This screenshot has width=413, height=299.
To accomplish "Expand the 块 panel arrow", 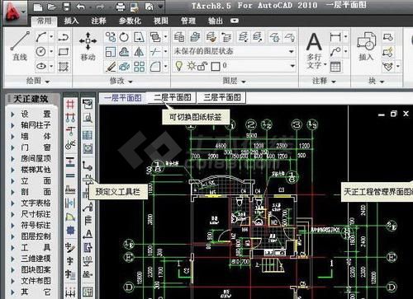I will pos(382,82).
